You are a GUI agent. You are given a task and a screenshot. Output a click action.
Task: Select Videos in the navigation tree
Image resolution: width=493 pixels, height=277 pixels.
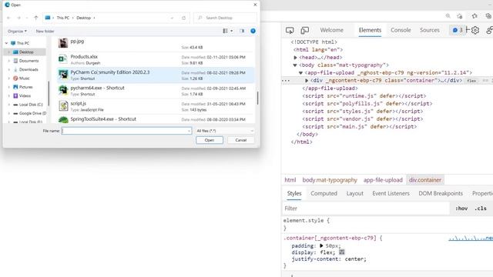click(25, 95)
